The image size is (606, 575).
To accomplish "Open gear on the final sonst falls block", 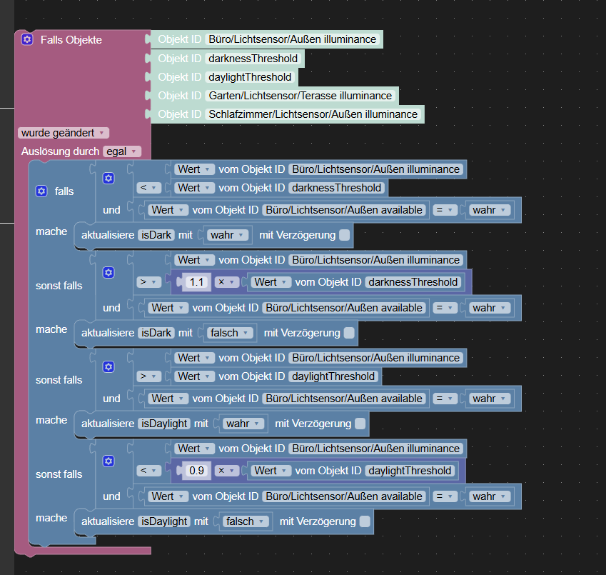I will 108,461.
